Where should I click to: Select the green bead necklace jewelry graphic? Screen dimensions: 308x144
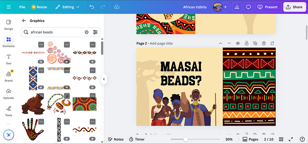coord(59,104)
